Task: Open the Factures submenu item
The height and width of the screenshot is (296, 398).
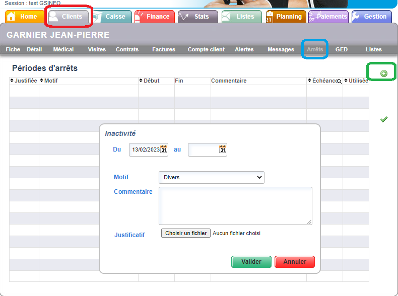Action: [164, 49]
